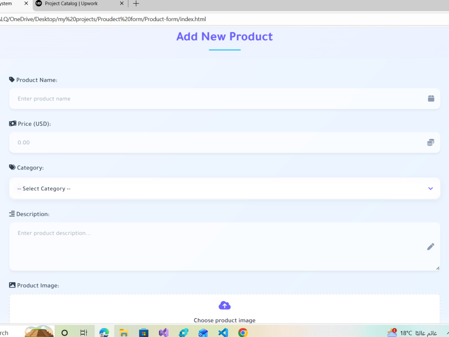Open Google Chrome from the taskbar
This screenshot has width=449, height=337.
tap(243, 333)
